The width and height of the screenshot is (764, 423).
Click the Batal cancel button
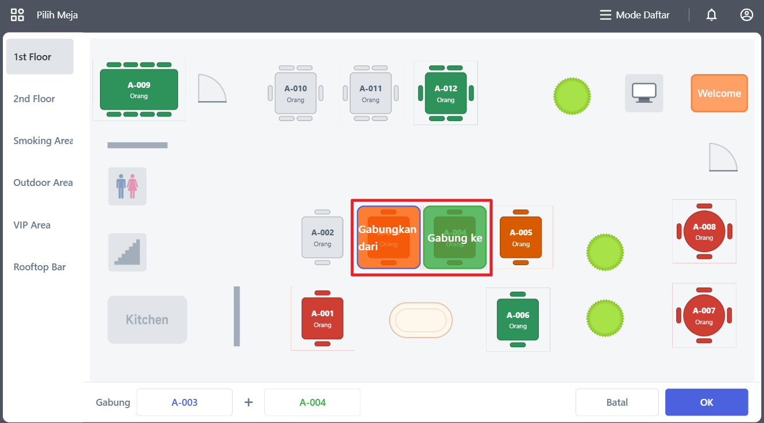(x=617, y=402)
